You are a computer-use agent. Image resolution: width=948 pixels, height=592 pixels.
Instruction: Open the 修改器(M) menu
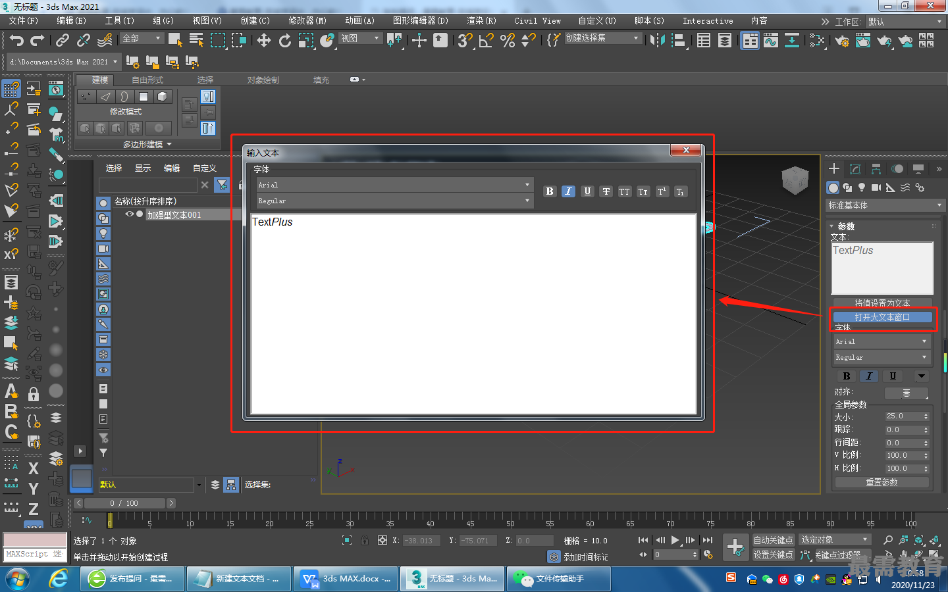(x=307, y=21)
